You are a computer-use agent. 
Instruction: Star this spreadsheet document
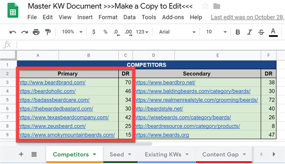click(205, 6)
